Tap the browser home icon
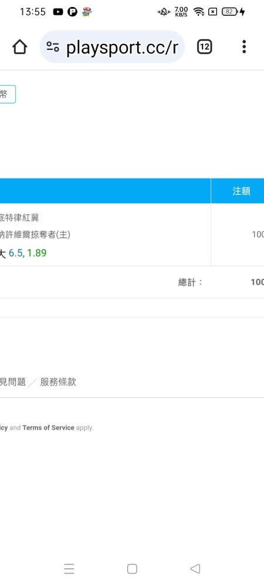The image size is (264, 587). click(x=19, y=47)
